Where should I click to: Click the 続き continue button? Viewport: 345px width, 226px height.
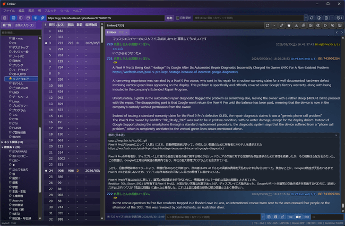(299, 217)
